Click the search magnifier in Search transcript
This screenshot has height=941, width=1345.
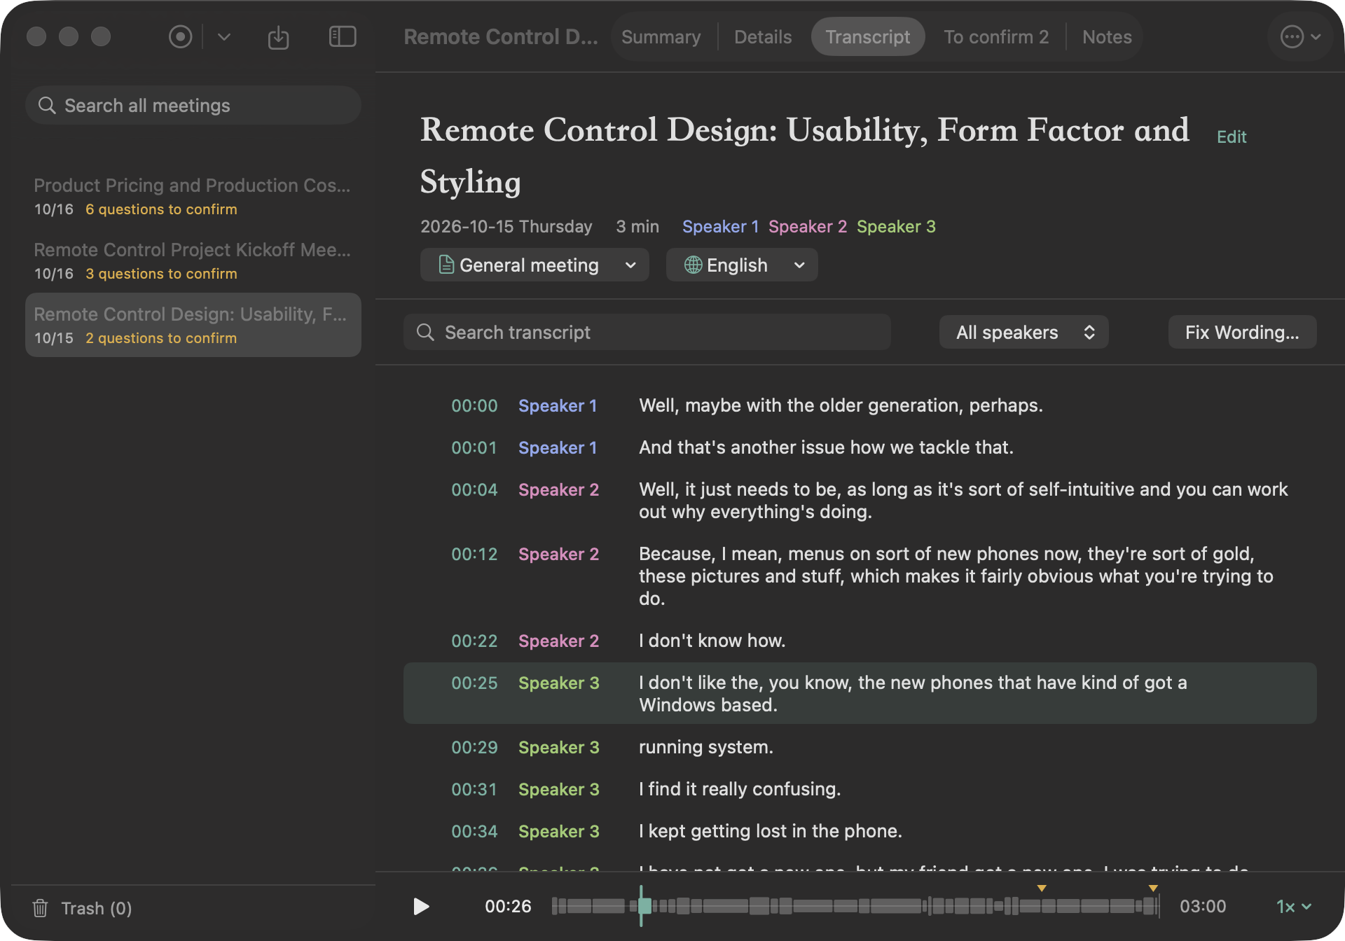tap(425, 332)
